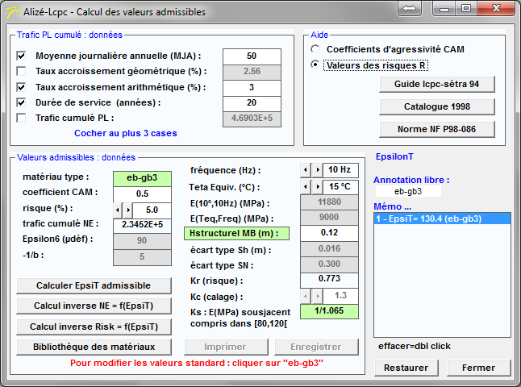521x387 pixels.
Task: Click Kc (calage) right arrow
Action: pos(318,296)
